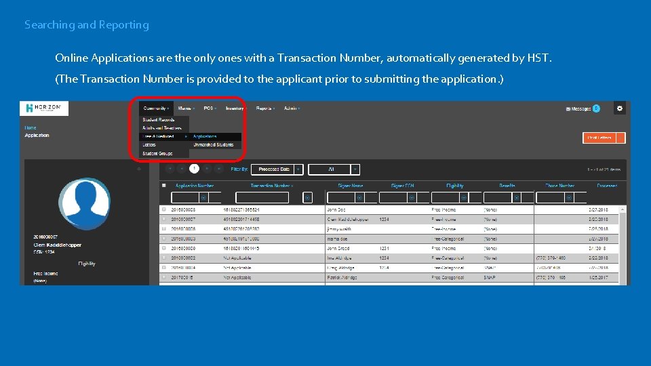
Task: Open the All filter dropdown
Action: point(334,169)
